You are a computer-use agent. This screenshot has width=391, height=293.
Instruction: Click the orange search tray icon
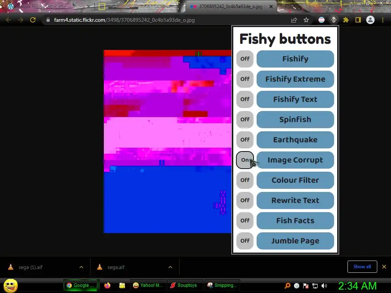point(287,286)
